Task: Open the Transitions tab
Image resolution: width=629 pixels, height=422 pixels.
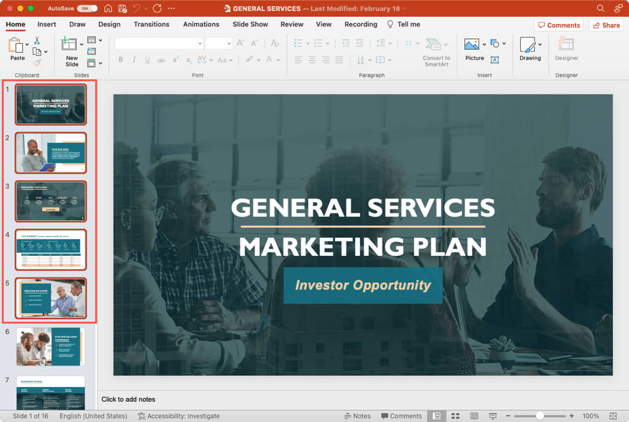Action: pos(151,25)
